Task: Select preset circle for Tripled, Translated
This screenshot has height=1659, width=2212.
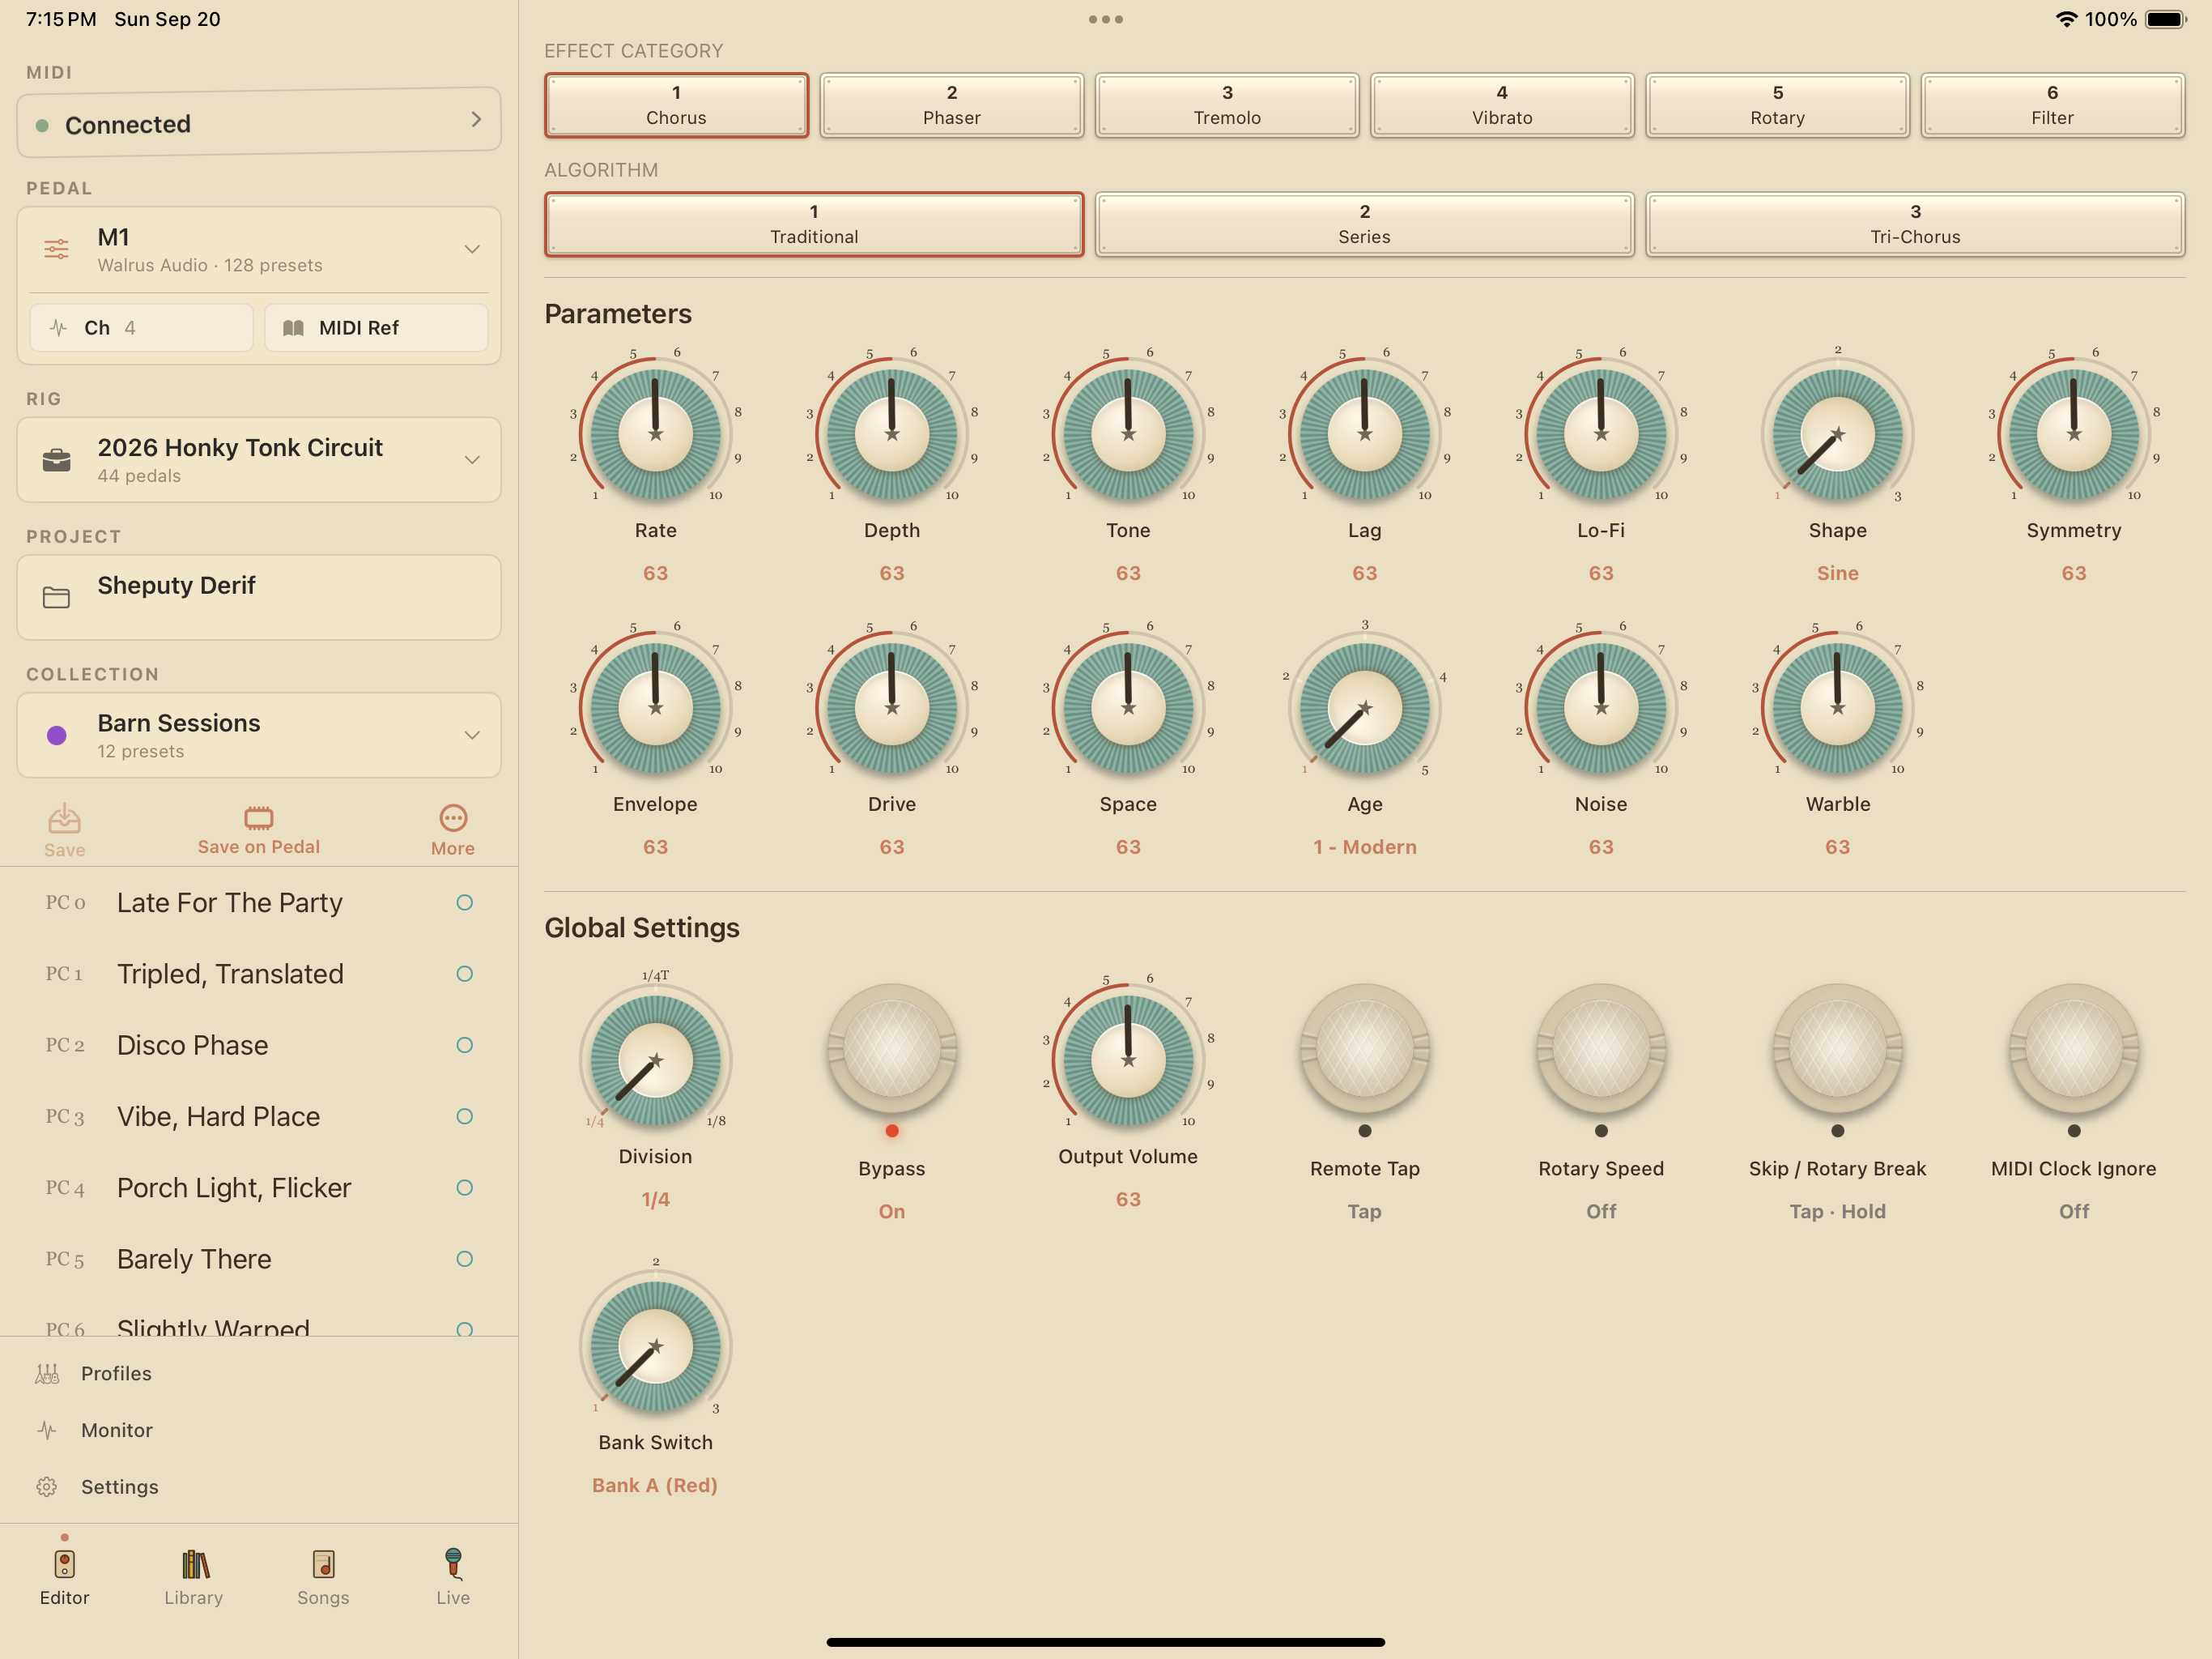Action: (464, 974)
